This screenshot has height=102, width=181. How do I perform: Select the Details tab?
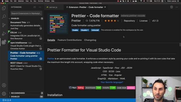[x=51, y=40]
